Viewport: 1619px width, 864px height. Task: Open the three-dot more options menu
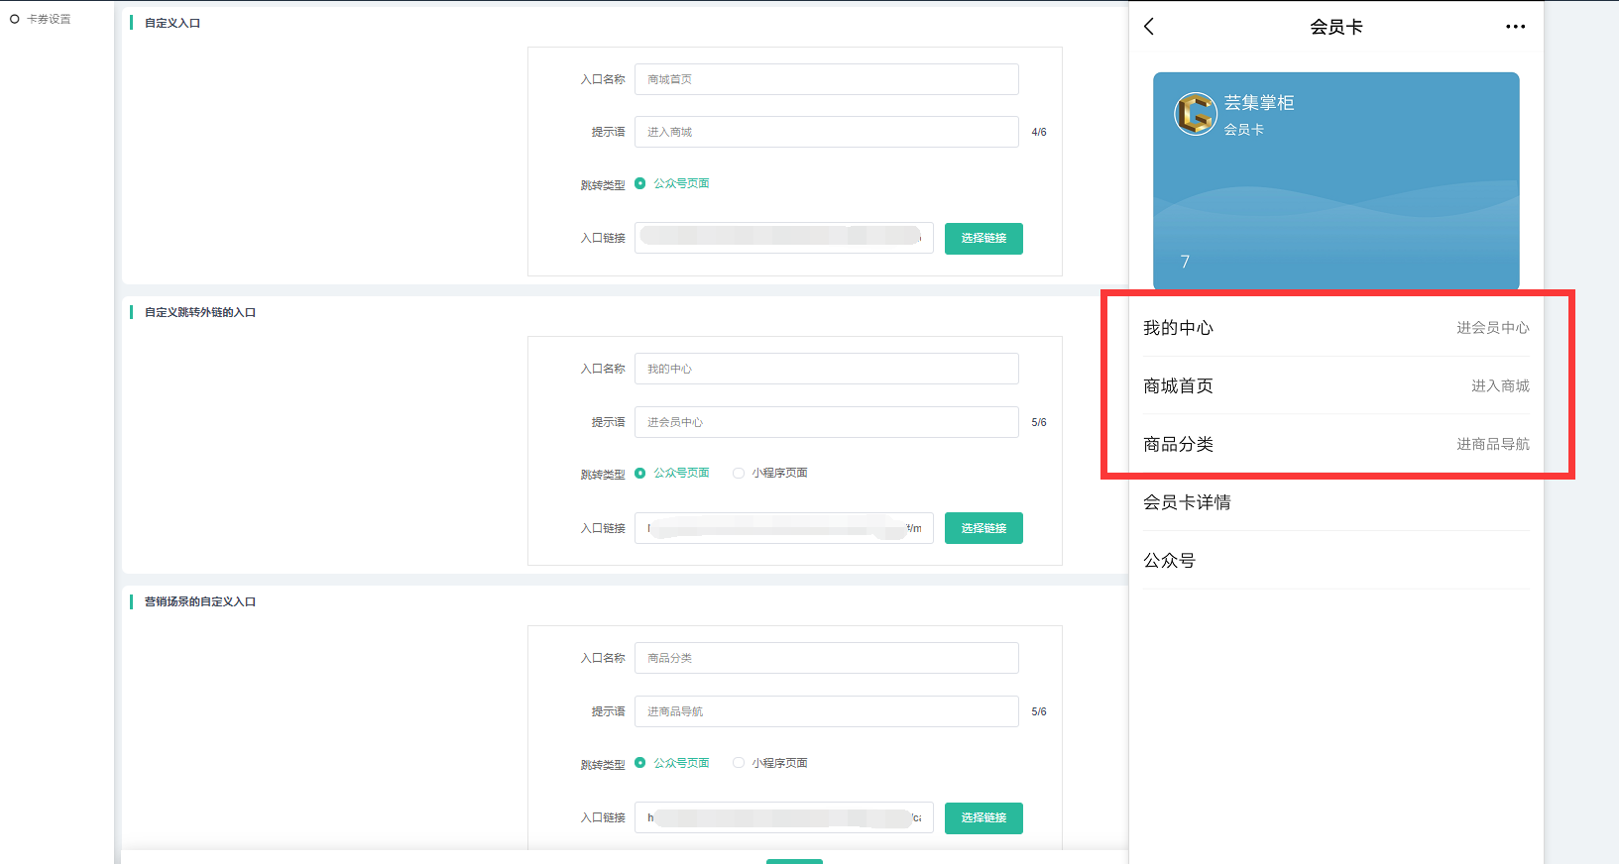(x=1515, y=27)
